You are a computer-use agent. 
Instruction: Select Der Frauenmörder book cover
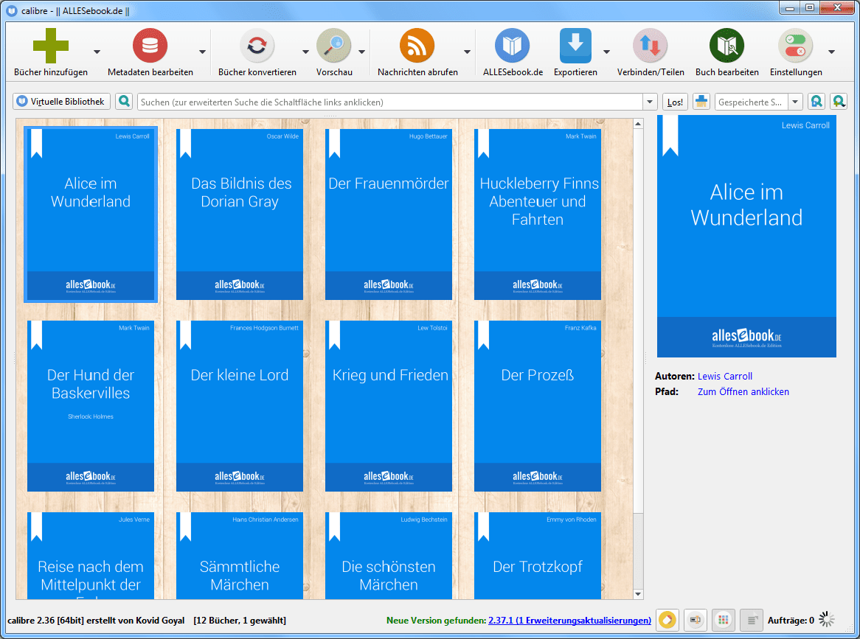click(x=388, y=214)
